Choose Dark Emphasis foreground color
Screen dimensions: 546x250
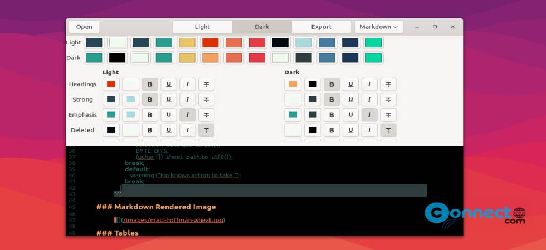pos(293,114)
